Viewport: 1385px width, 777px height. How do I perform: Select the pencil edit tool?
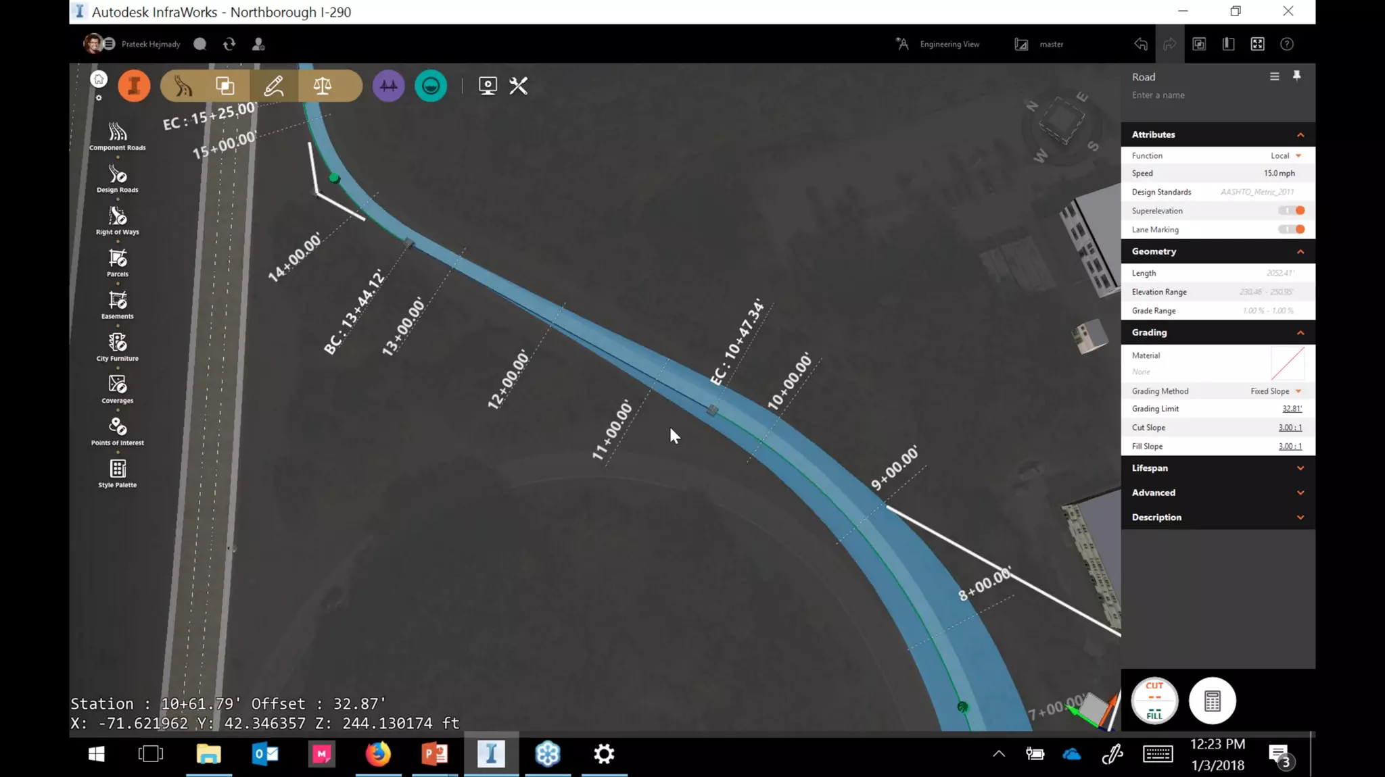click(x=274, y=86)
